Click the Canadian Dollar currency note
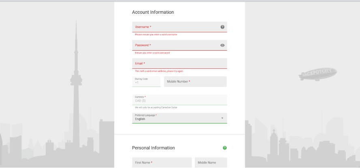Screen dimensions: 360x168 pos(156,108)
